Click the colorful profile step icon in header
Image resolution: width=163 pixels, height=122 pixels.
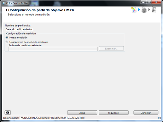tap(134, 10)
